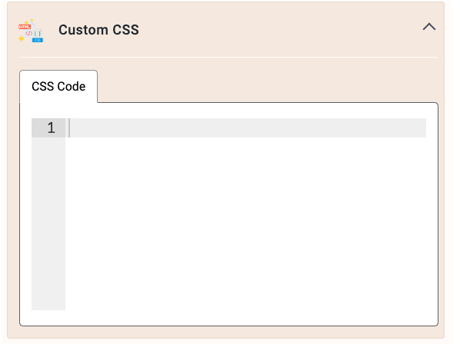
Task: Click the text cursor at start of line 1
Action: pos(69,127)
